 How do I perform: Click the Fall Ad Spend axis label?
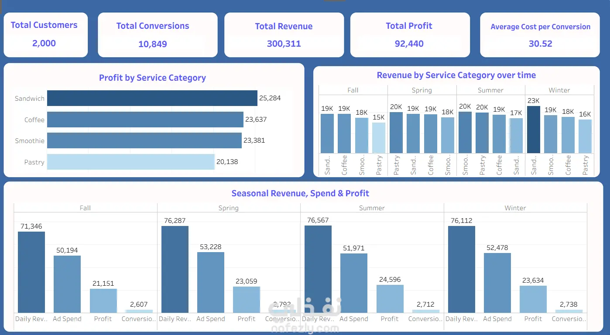click(x=67, y=319)
